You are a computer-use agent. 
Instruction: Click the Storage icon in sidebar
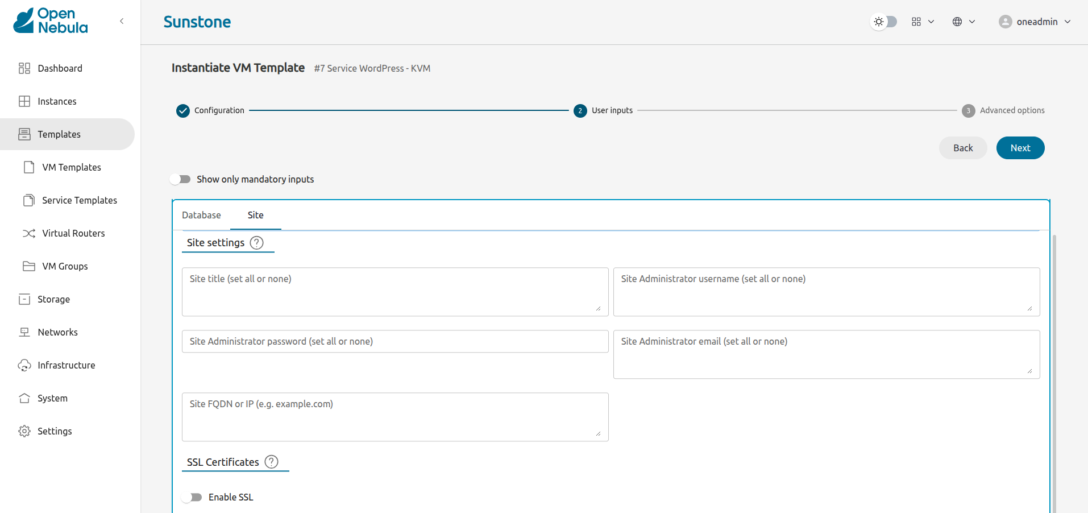(x=24, y=299)
